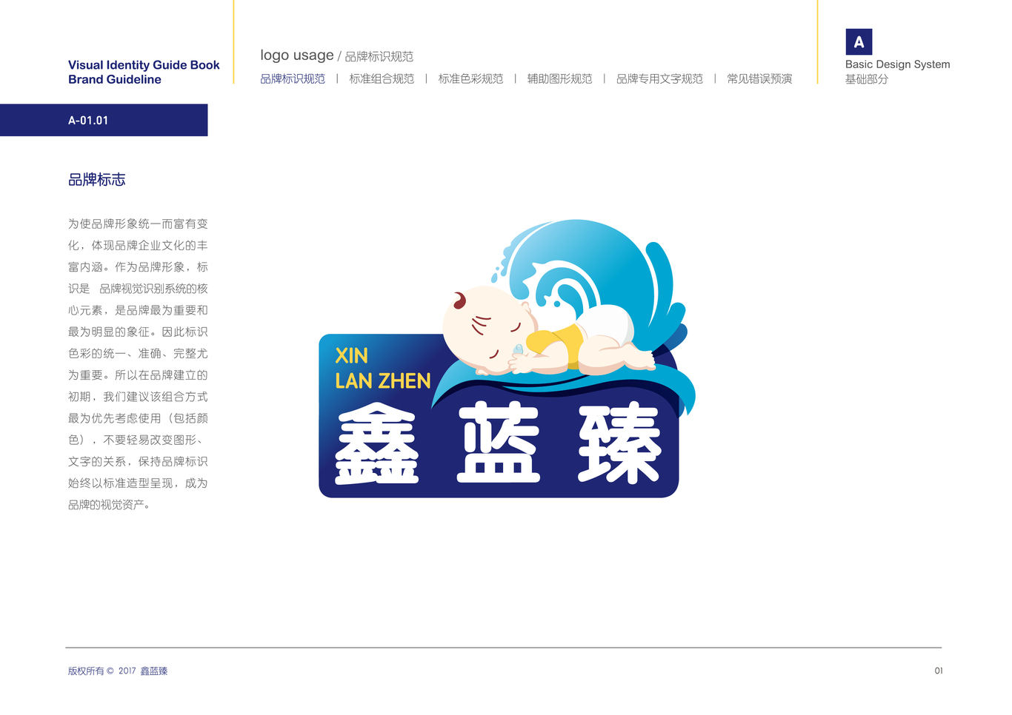Click the A-01.01 section label bar
This screenshot has width=1012, height=715.
pos(104,120)
